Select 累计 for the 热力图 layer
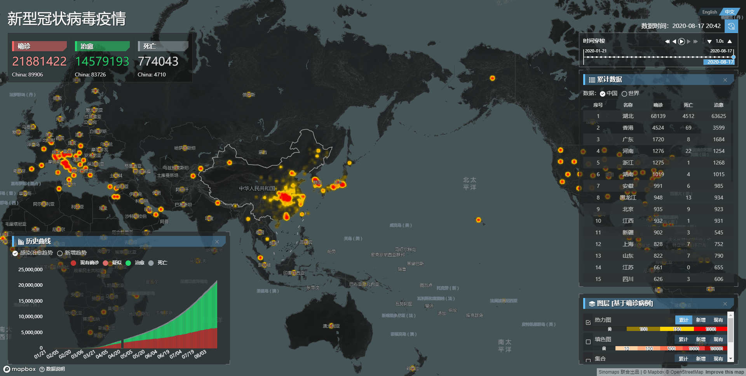The width and height of the screenshot is (746, 376). (x=683, y=320)
